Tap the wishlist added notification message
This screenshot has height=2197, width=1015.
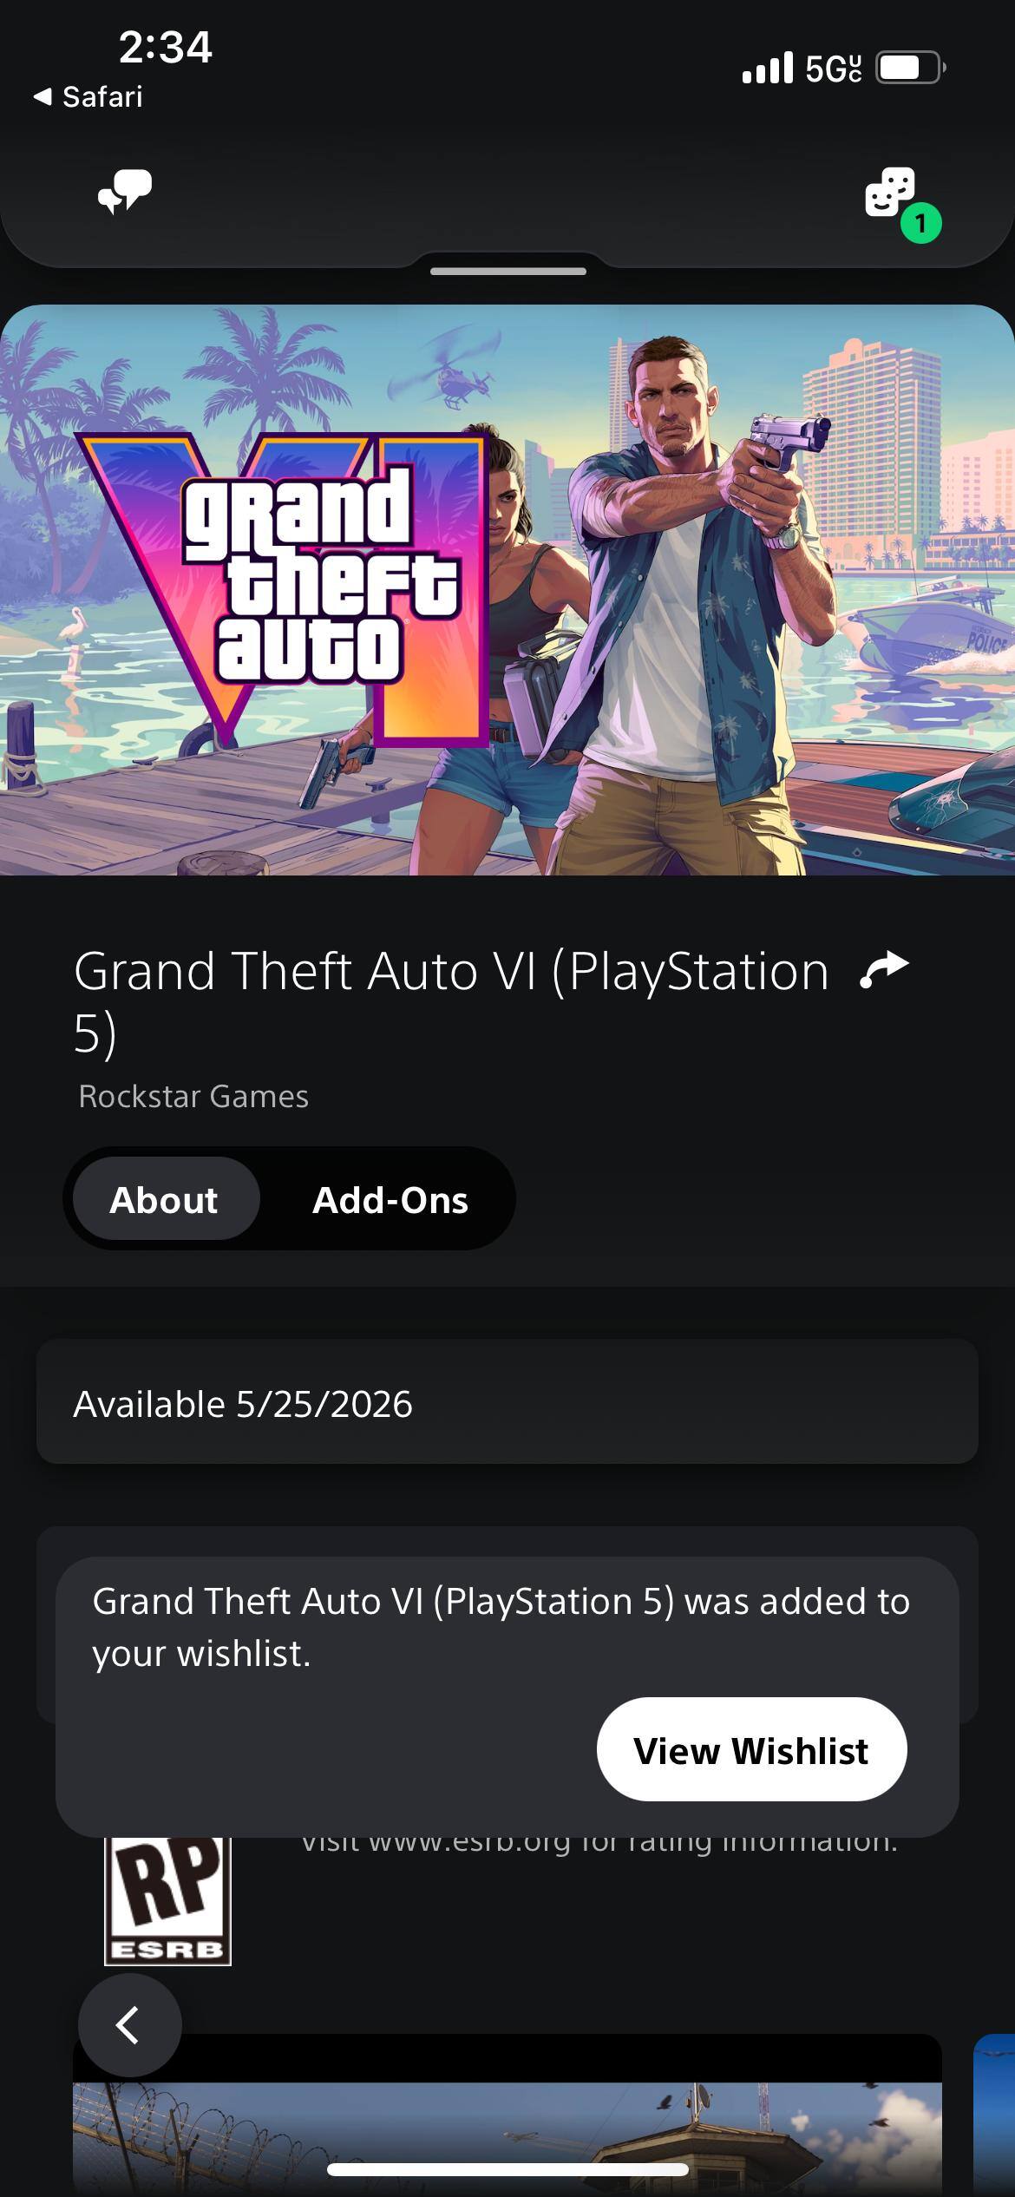click(x=501, y=1627)
